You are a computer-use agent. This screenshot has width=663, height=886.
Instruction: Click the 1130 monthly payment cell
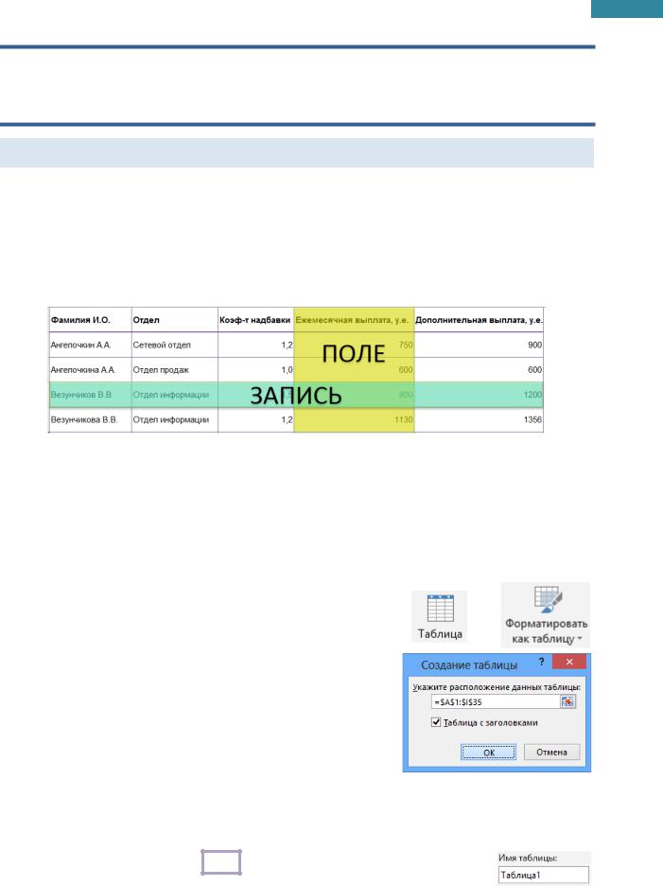pyautogui.click(x=354, y=419)
